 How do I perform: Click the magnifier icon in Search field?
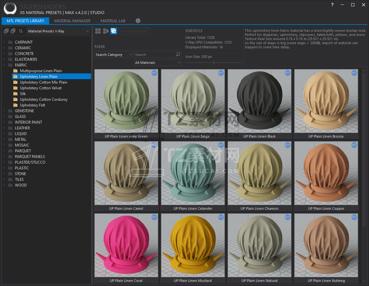[178, 55]
